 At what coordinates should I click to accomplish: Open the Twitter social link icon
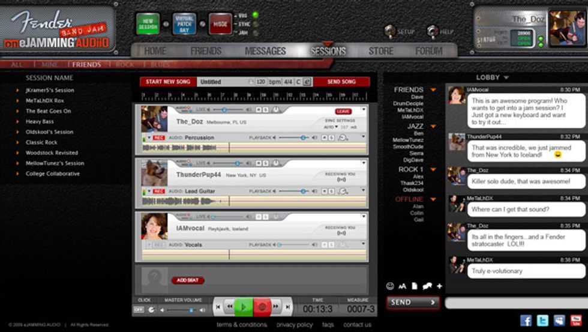click(x=542, y=321)
